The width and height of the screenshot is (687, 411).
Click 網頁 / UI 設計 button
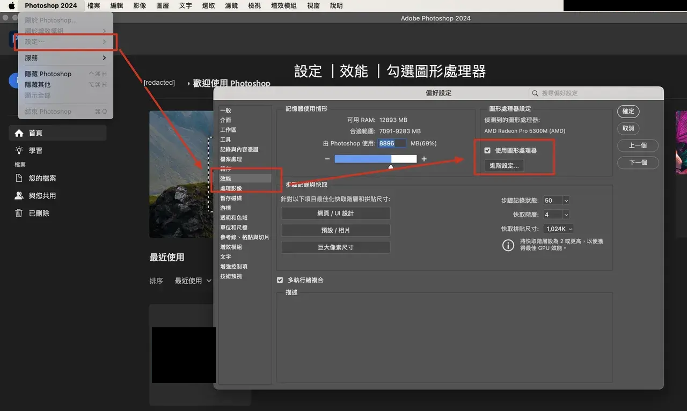335,213
